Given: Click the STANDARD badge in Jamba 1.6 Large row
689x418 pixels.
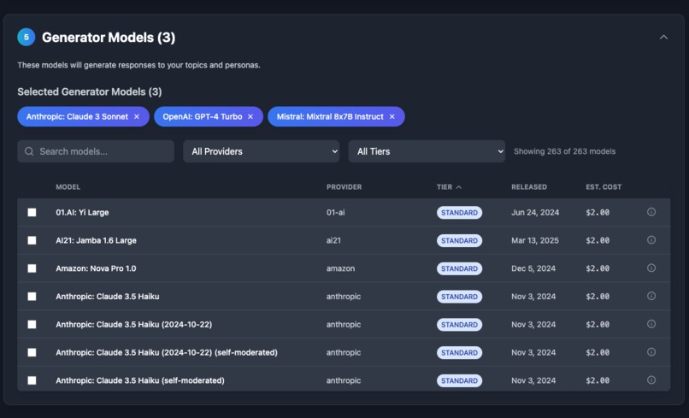Looking at the screenshot, I should pyautogui.click(x=459, y=241).
